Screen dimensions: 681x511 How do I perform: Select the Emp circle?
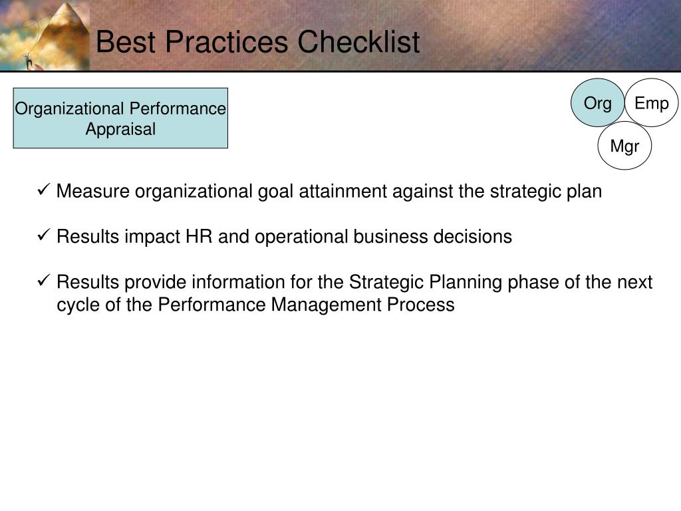(652, 103)
